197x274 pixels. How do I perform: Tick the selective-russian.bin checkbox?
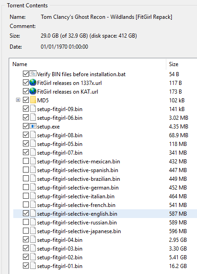26,222
